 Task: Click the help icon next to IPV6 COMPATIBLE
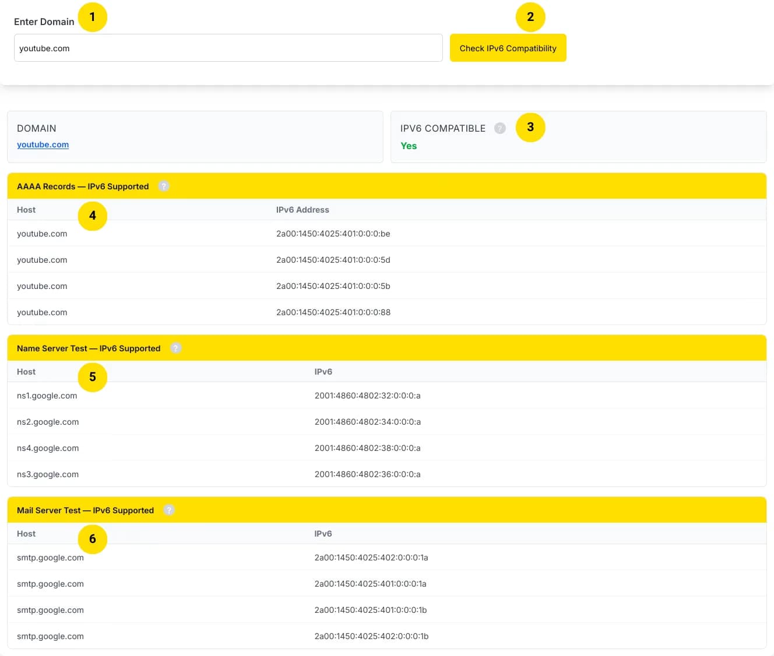pyautogui.click(x=499, y=128)
